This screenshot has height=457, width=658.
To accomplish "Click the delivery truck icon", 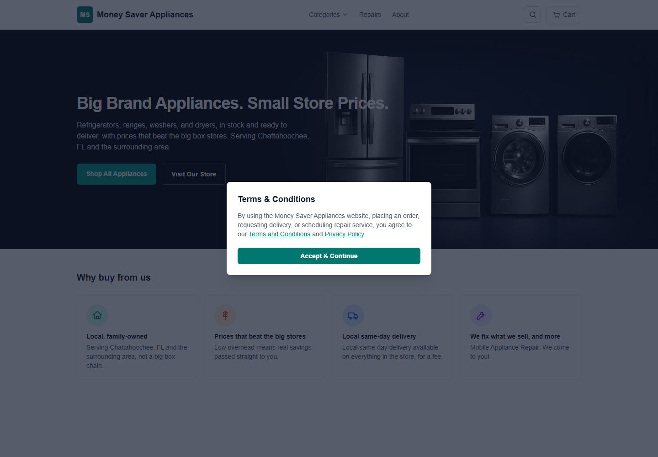I will click(x=353, y=315).
